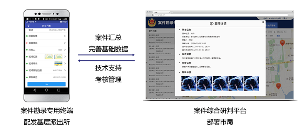The width and height of the screenshot is (308, 138).
Task: Close the 案件详情 dialog with X
Action: [x=263, y=22]
